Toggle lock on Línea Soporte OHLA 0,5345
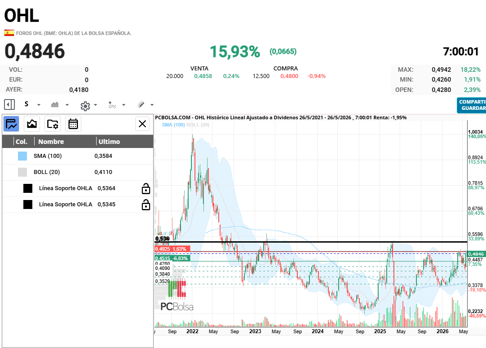Viewport: 486px width, 348px height. pos(146,204)
